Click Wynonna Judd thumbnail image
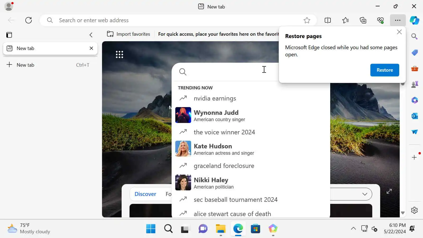This screenshot has height=238, width=423. [183, 115]
